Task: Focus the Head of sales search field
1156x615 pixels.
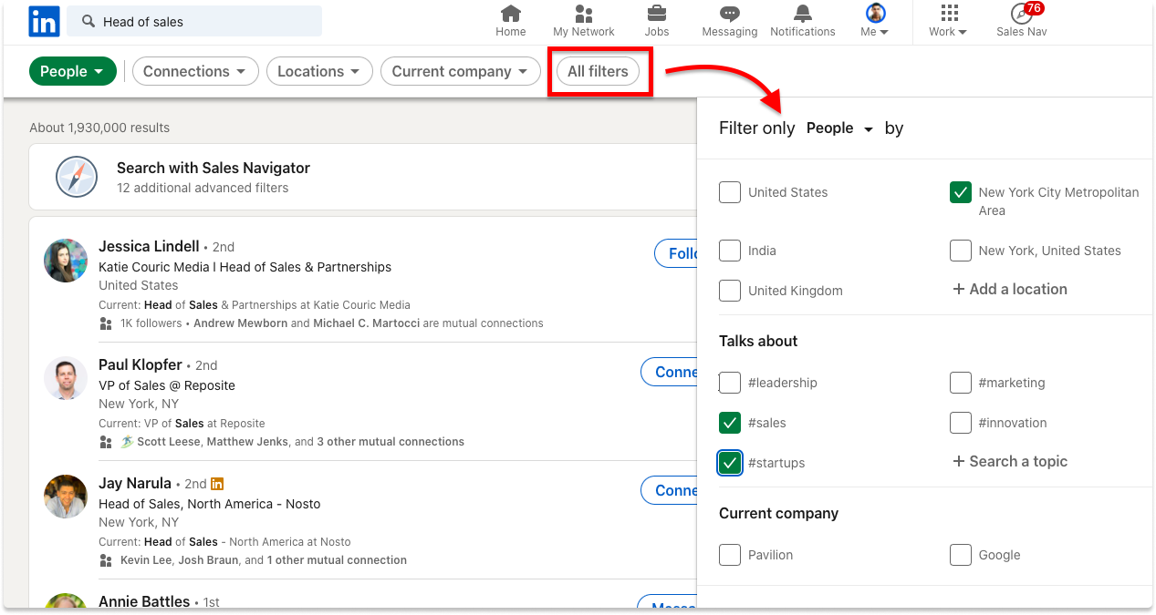Action: 194,21
